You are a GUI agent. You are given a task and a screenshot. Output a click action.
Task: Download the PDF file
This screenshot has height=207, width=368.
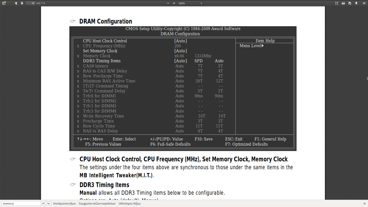[x=350, y=3]
